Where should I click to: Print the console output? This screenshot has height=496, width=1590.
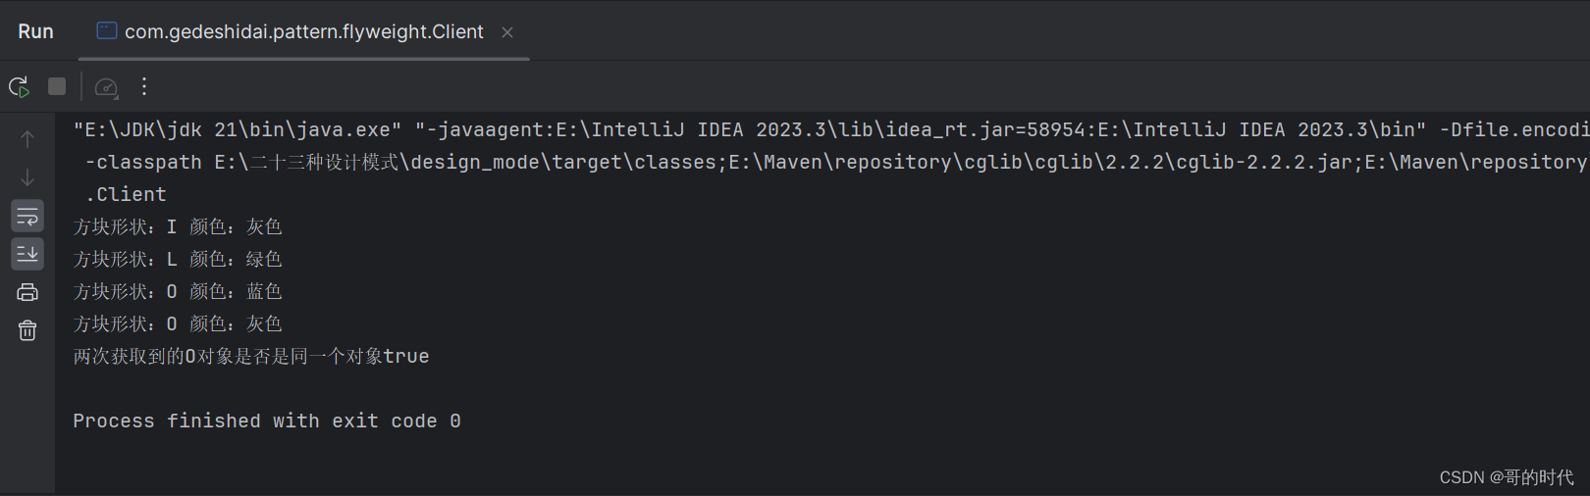pyautogui.click(x=27, y=292)
